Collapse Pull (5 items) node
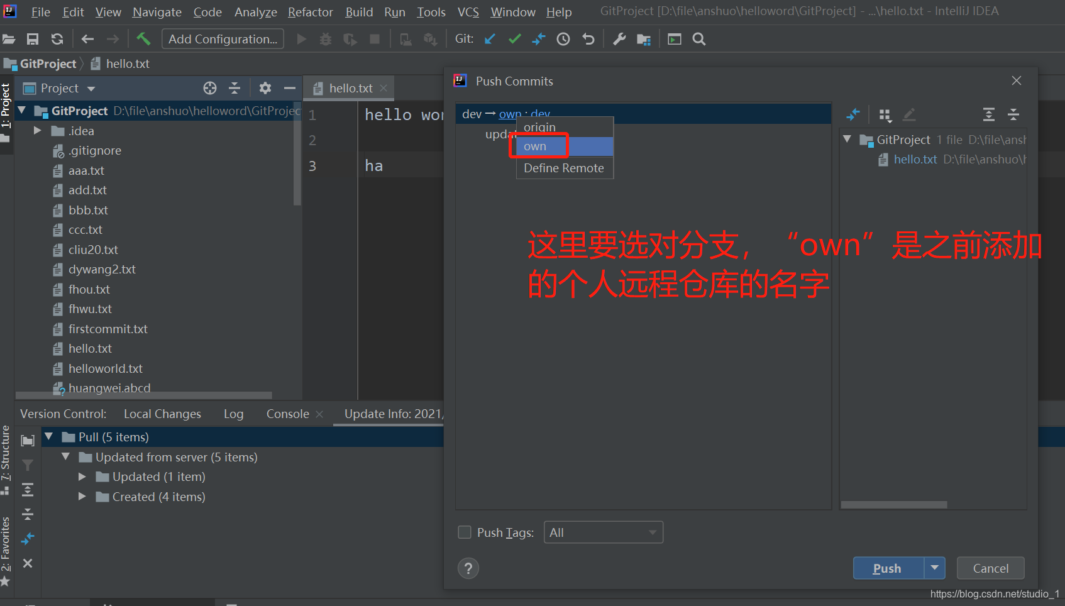Screen dimensions: 1065x606 (x=48, y=437)
